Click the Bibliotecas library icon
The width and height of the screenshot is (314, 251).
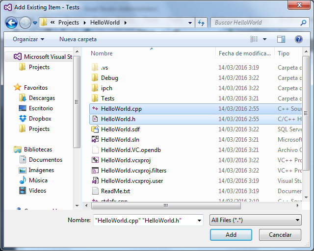[18, 150]
